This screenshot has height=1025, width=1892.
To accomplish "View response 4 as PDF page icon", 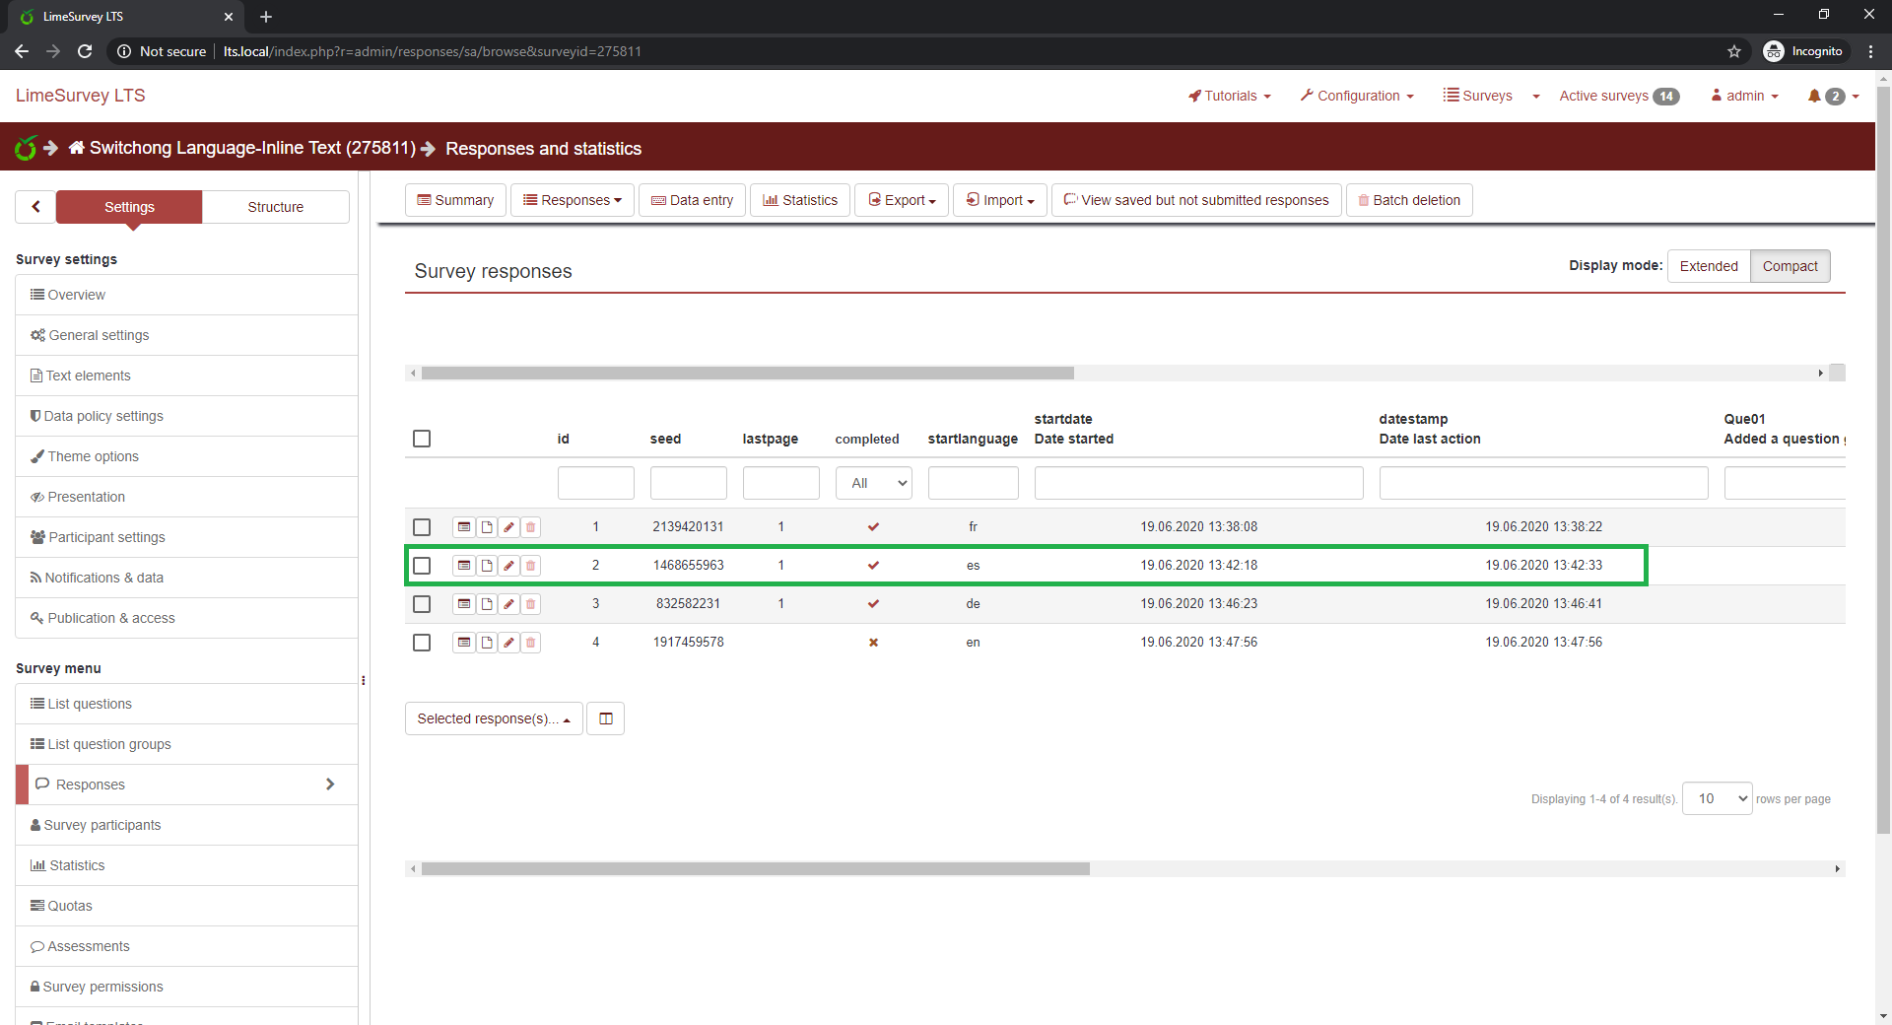I will pyautogui.click(x=487, y=643).
